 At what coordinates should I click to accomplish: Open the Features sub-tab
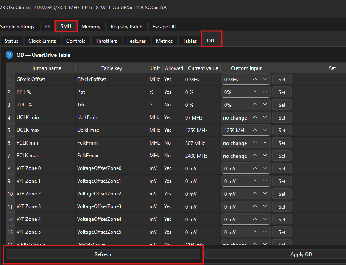pyautogui.click(x=137, y=41)
